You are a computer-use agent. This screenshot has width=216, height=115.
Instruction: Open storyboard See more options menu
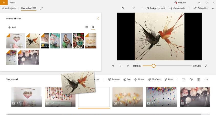[206, 80]
